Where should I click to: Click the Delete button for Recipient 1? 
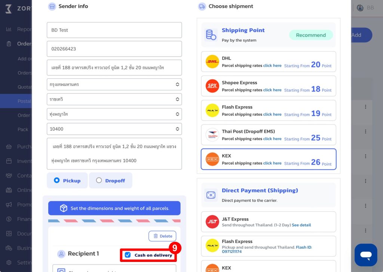click(162, 236)
